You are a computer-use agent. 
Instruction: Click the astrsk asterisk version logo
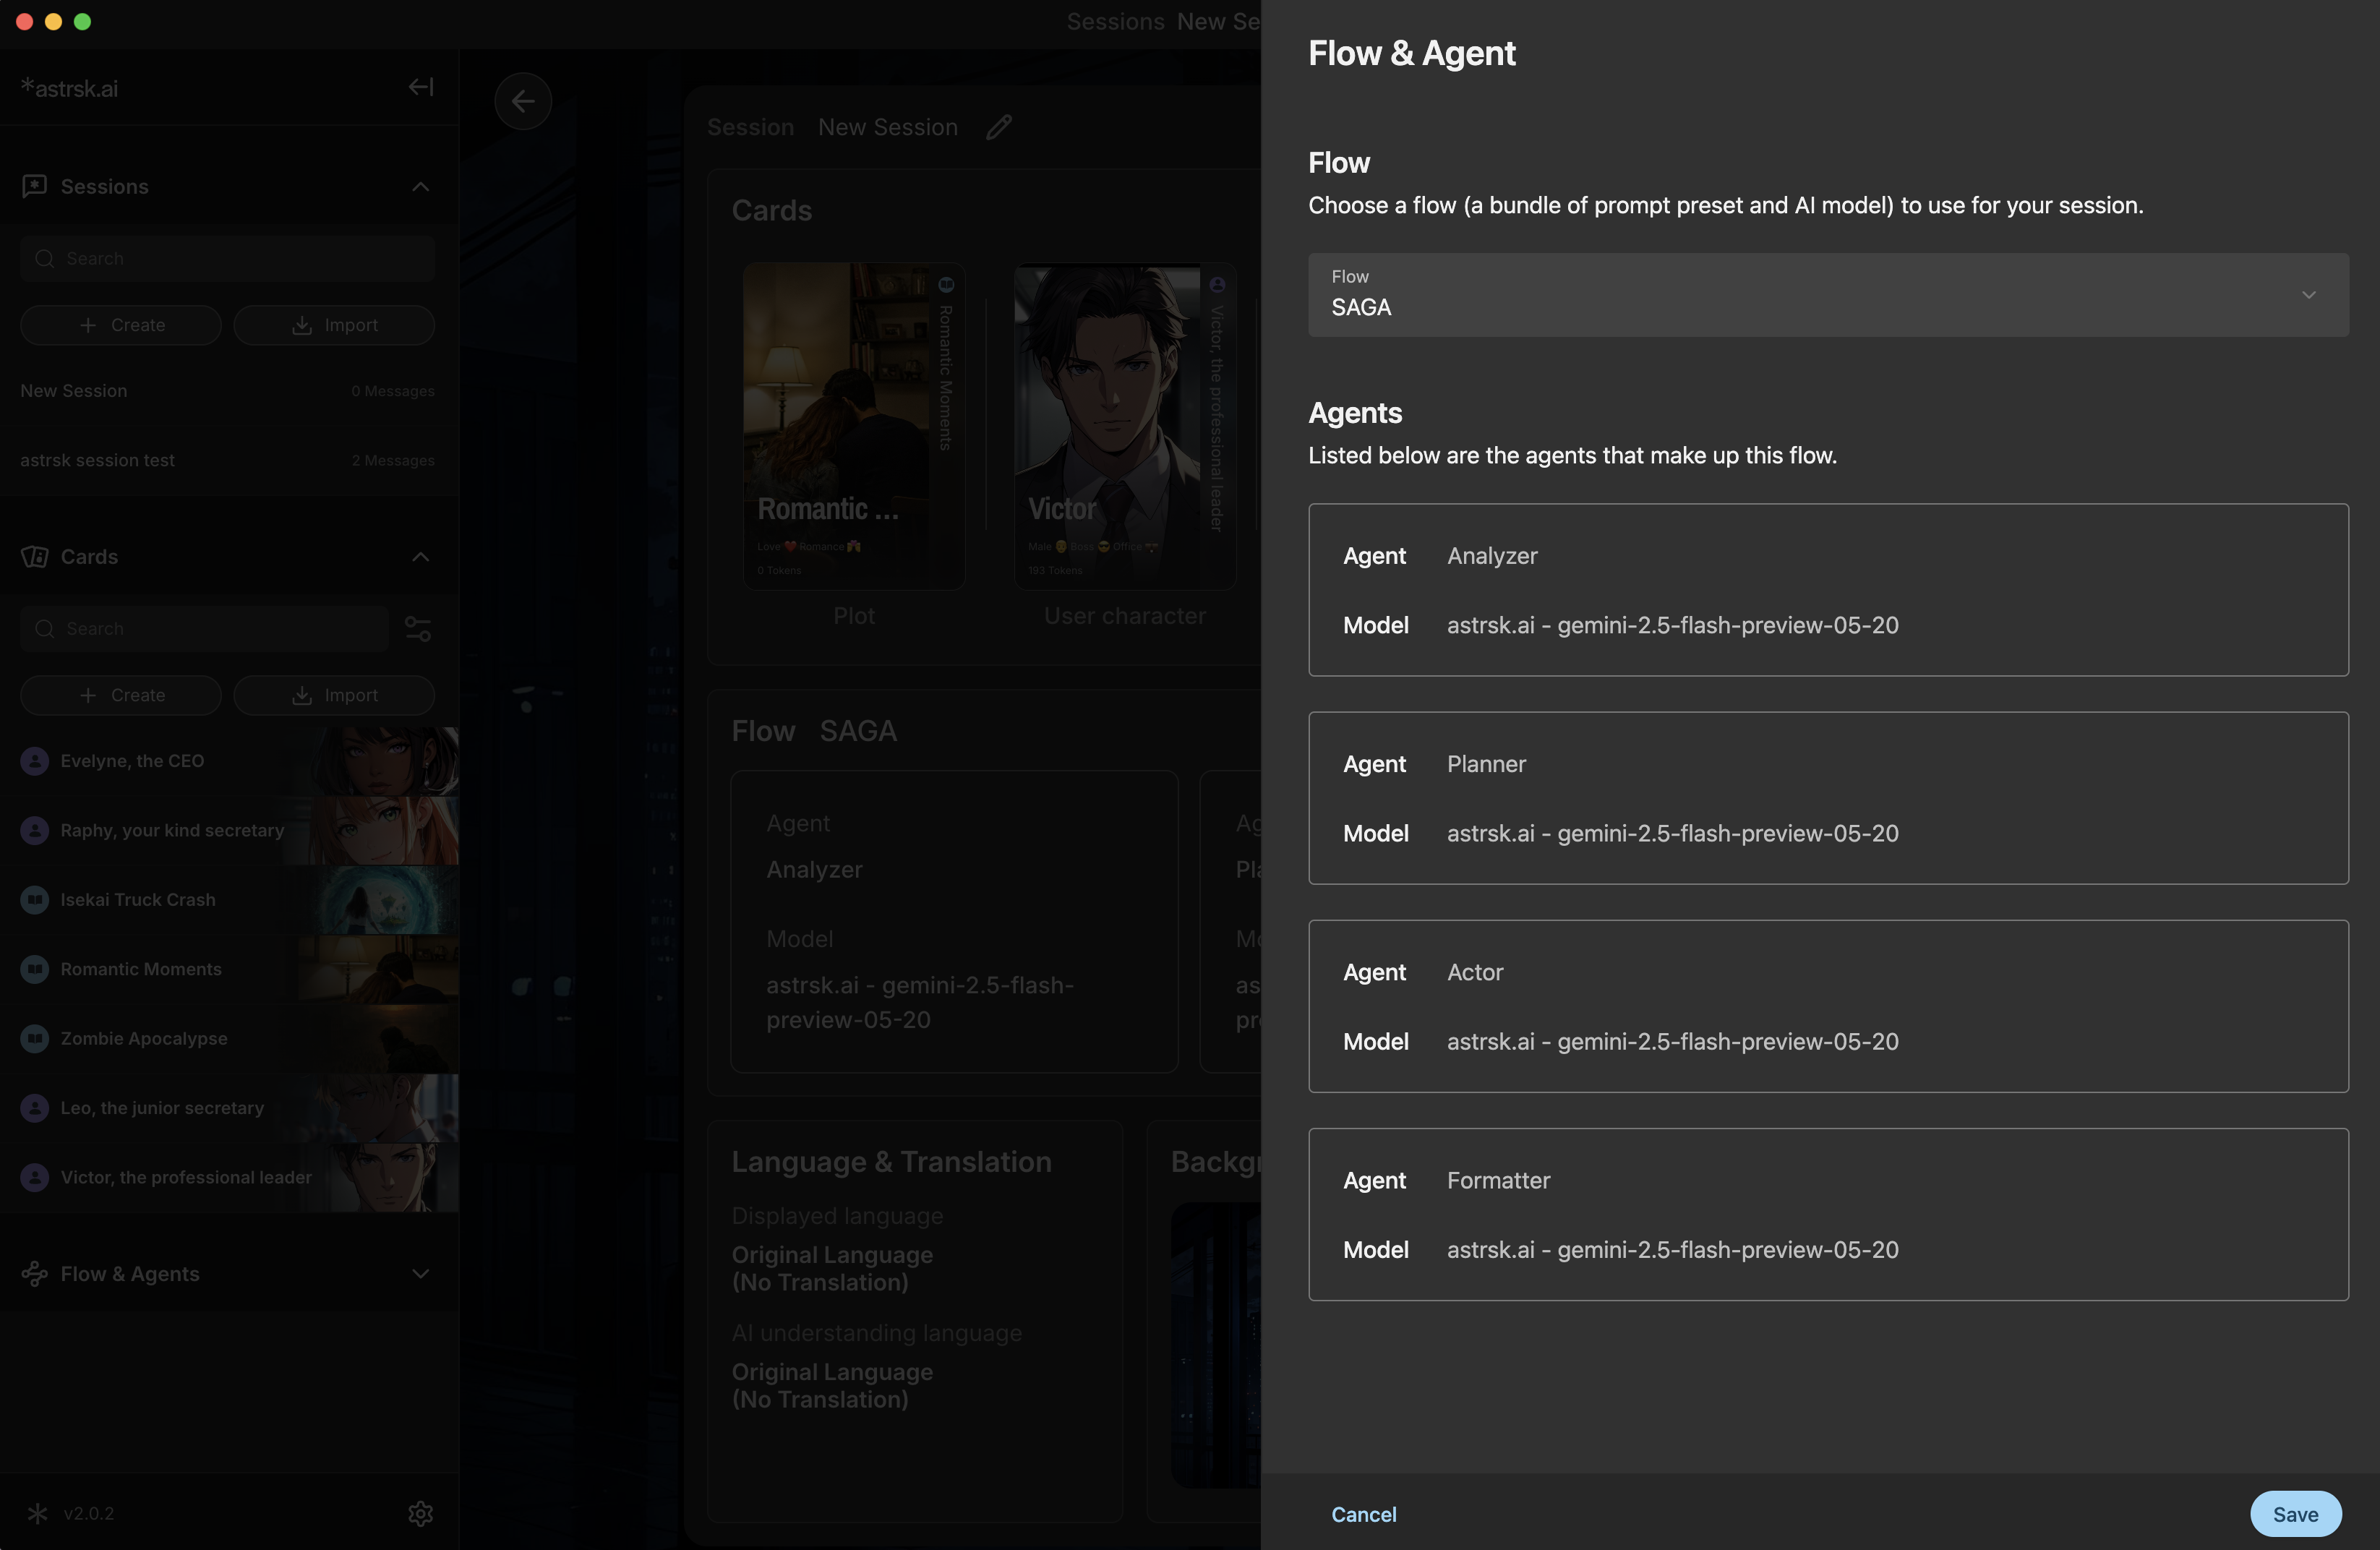tap(38, 1513)
